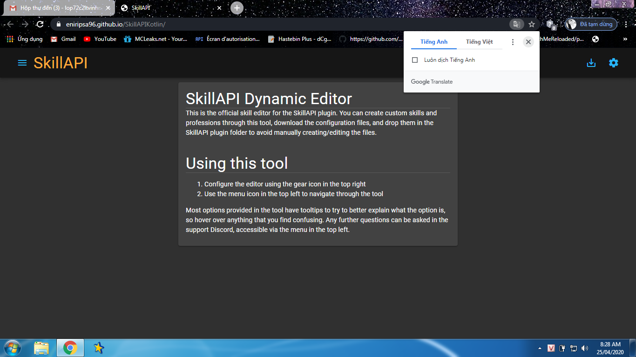636x357 pixels.
Task: Select the Tiếng Việt translation tab
Action: (479, 42)
